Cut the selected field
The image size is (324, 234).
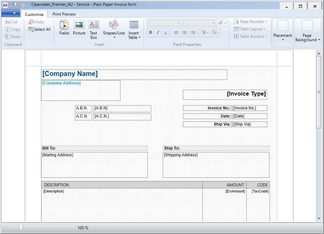click(x=11, y=22)
